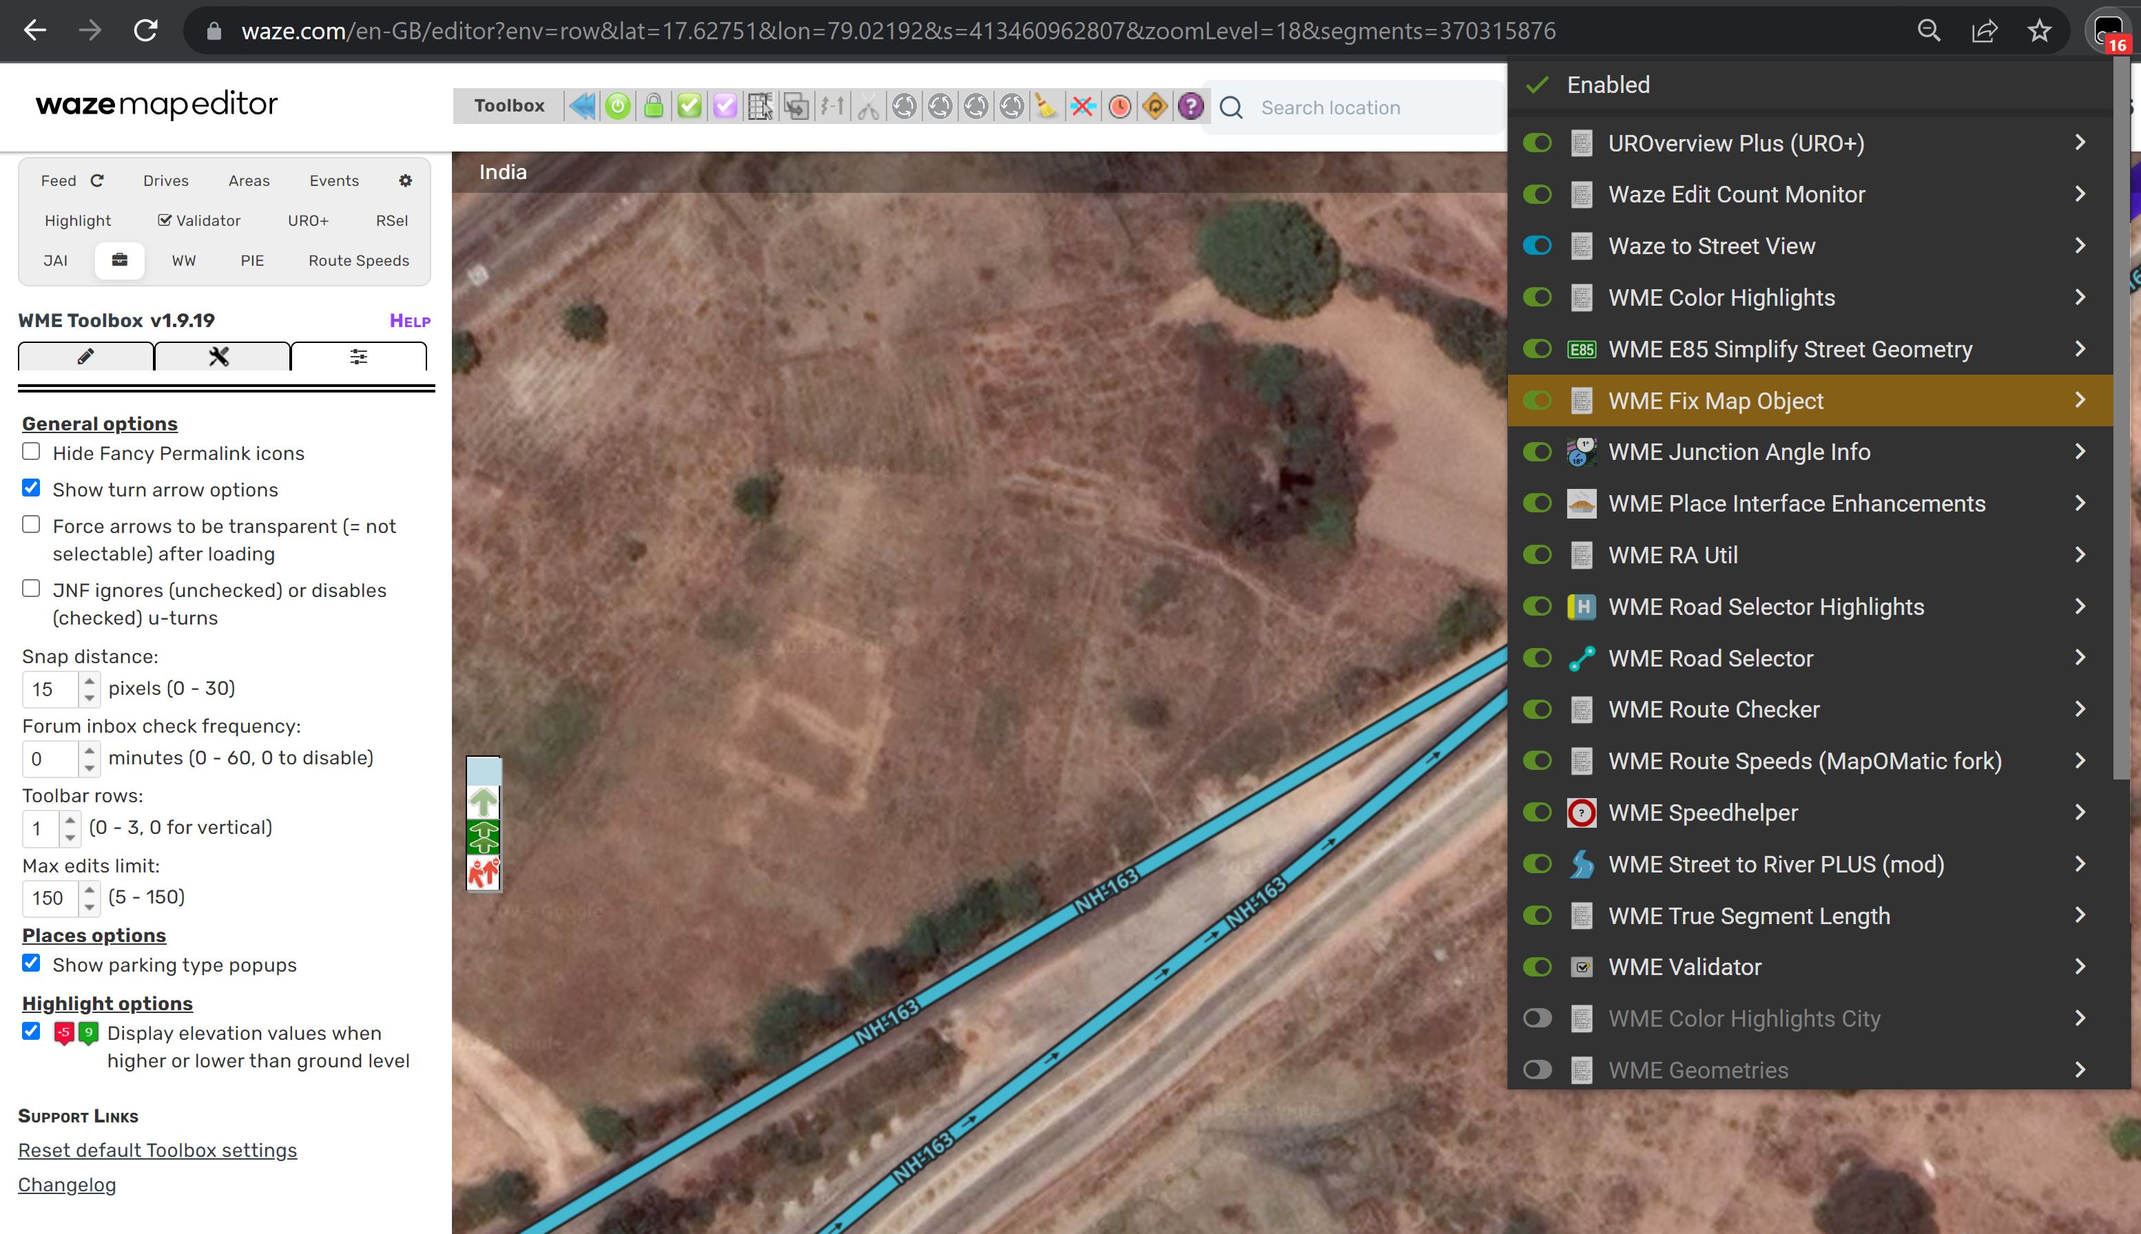Screen dimensions: 2141x1234
Task: Select the pencil edit tab in WME Toolbox
Action: tap(85, 357)
